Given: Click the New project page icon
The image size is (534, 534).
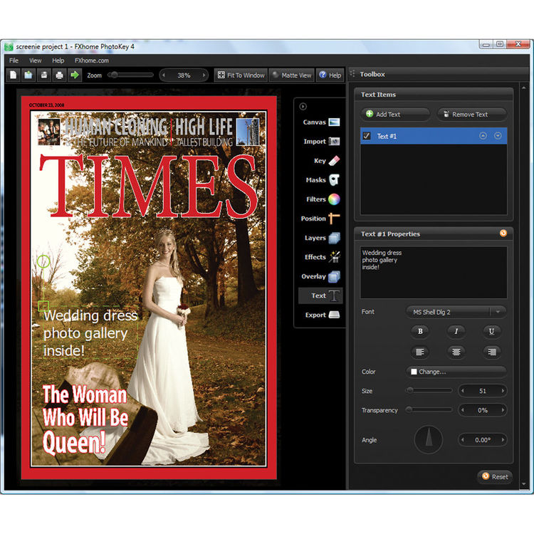Looking at the screenshot, I should point(13,75).
